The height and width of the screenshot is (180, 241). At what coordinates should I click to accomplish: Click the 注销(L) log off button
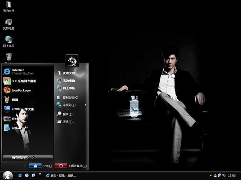tap(41, 166)
